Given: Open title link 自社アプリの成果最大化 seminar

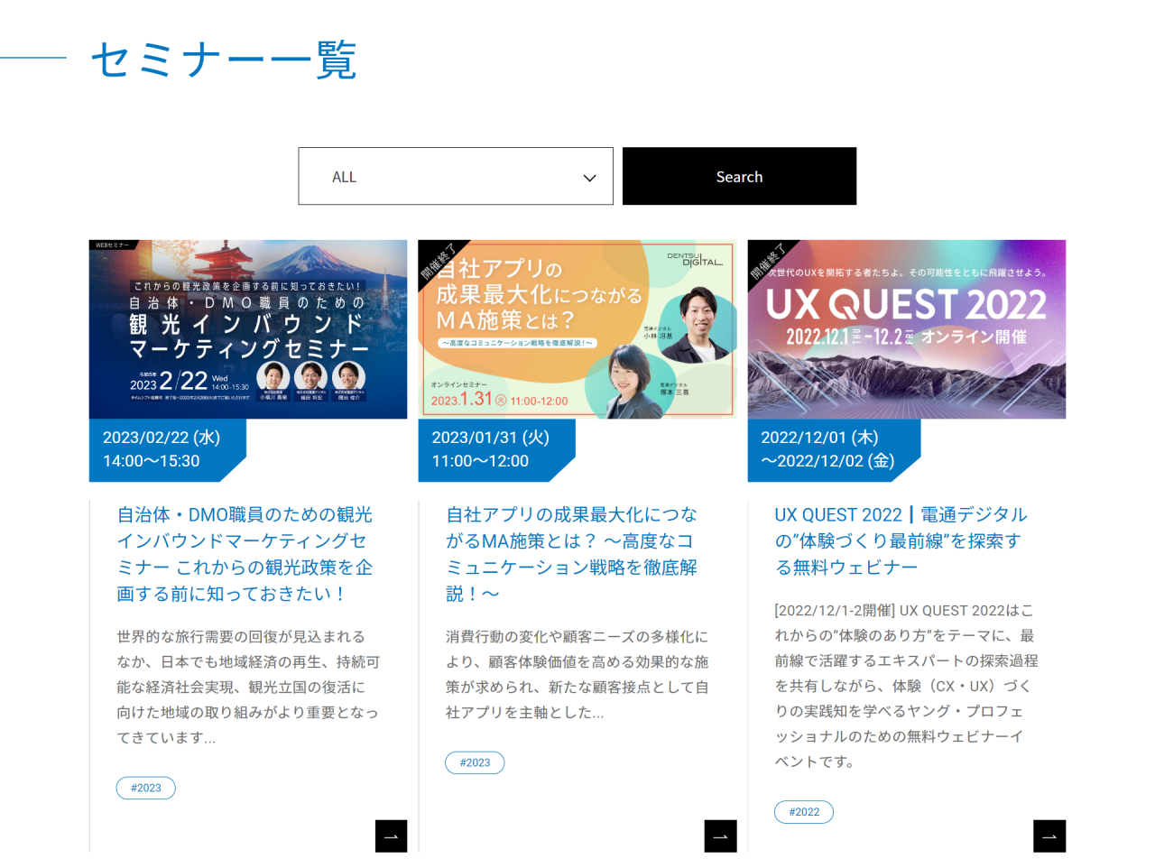Looking at the screenshot, I should (x=571, y=554).
